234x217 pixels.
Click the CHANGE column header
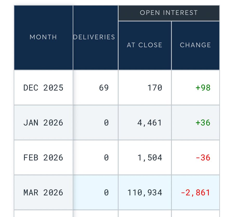[x=195, y=45]
